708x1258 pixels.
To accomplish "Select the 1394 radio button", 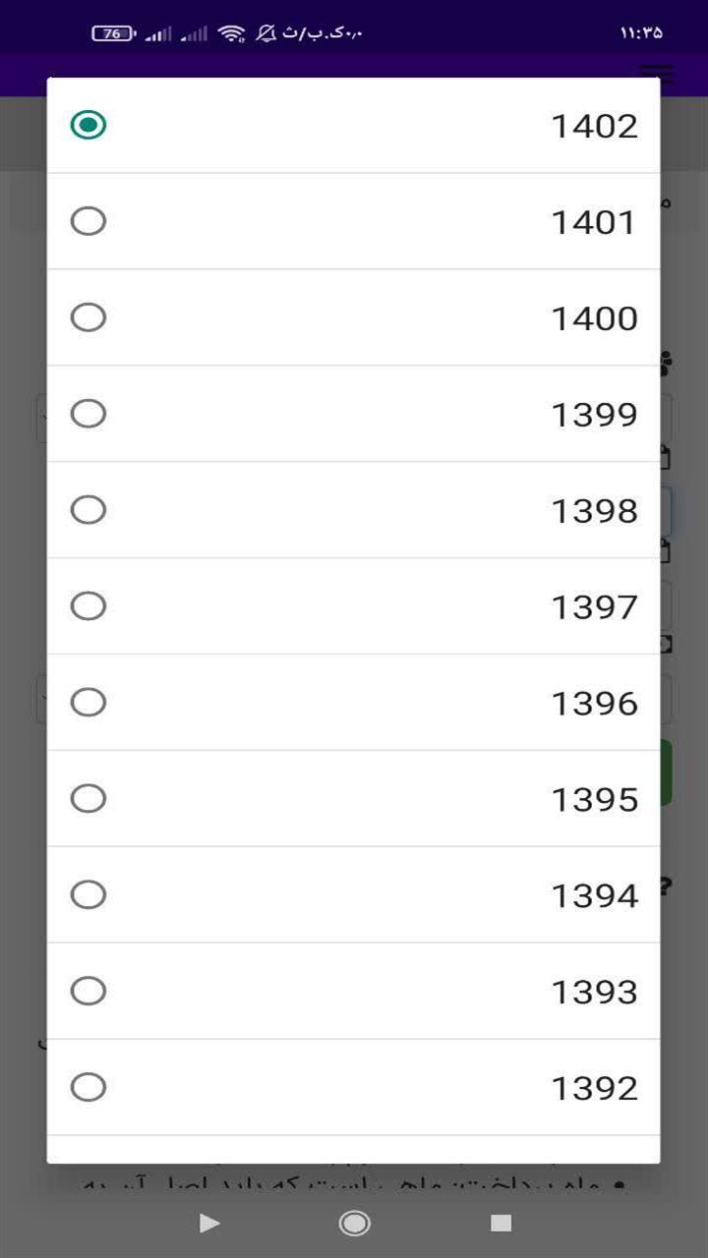I will [88, 895].
